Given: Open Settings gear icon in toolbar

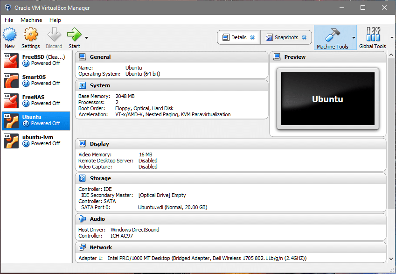Looking at the screenshot, I should [30, 35].
